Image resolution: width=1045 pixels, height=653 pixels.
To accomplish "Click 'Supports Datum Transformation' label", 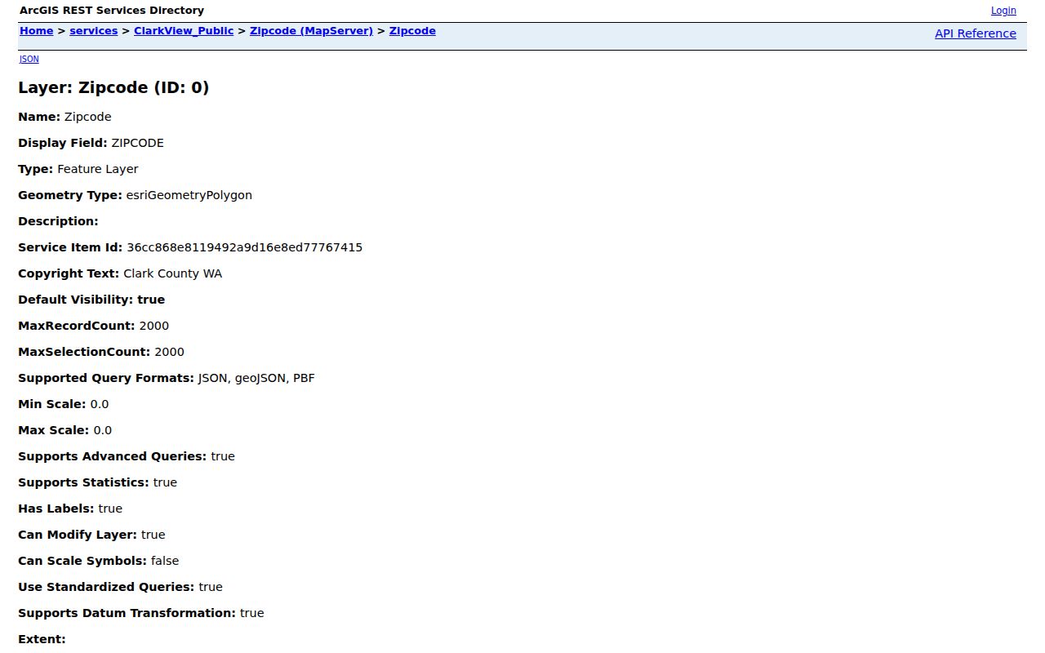I will (127, 613).
